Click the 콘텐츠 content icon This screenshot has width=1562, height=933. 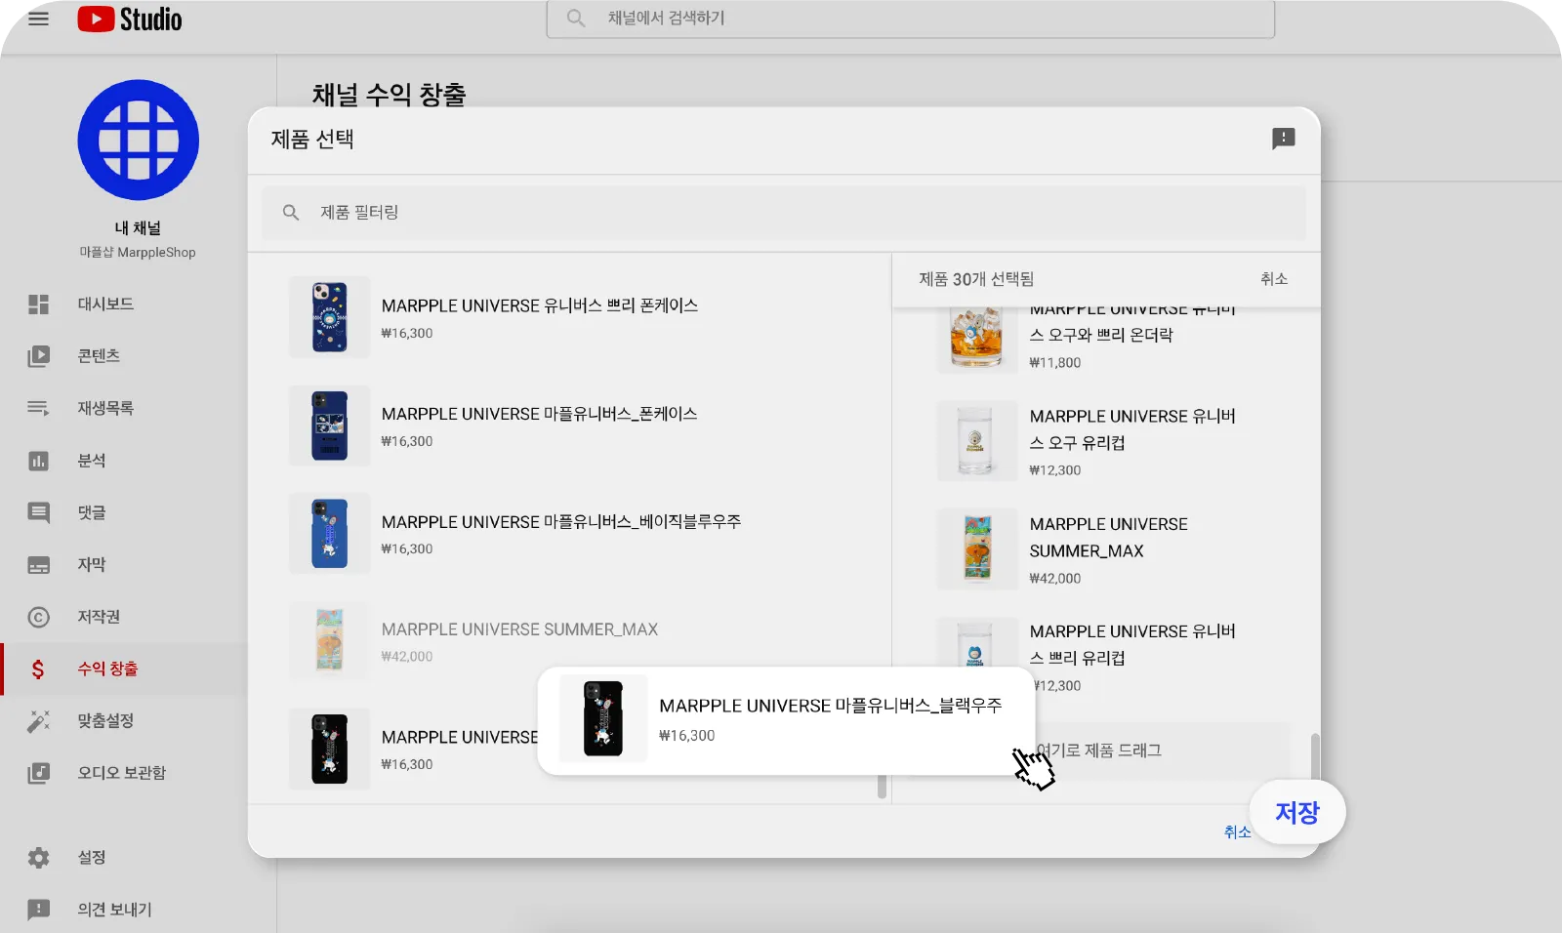[38, 356]
